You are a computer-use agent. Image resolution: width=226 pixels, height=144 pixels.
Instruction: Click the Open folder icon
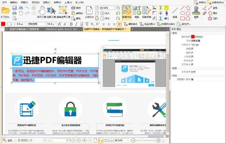(6, 10)
